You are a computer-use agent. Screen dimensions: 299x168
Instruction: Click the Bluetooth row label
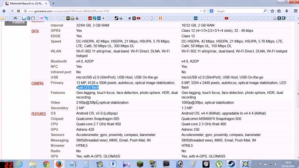click(58, 61)
